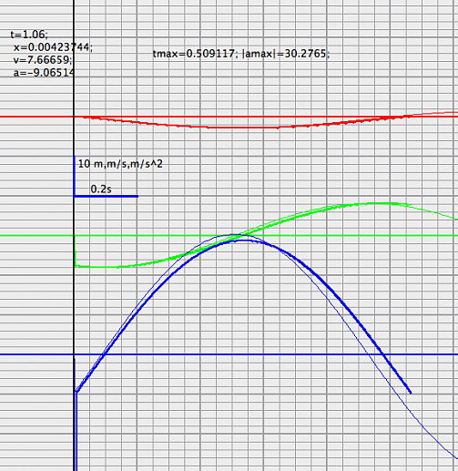The height and width of the screenshot is (471, 458).
Task: Click the 10 m,m/s,m/s^2 scale label
Action: click(120, 164)
